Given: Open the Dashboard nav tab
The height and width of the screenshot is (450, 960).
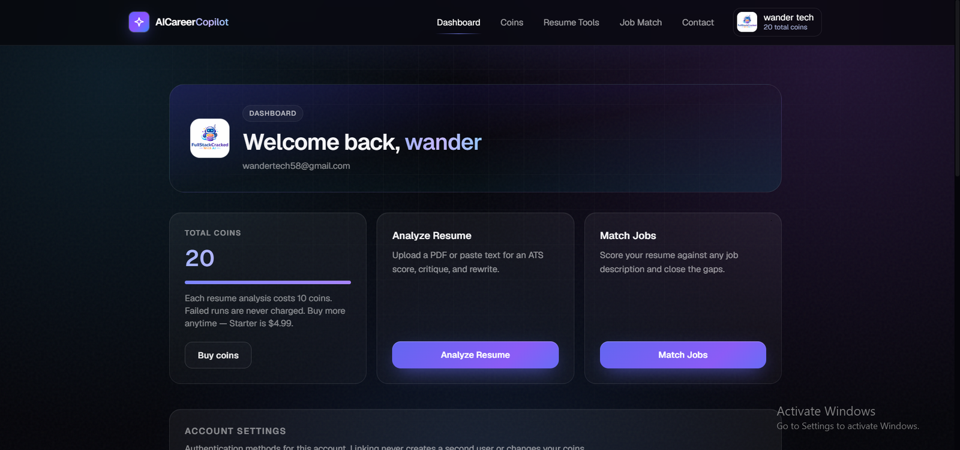Looking at the screenshot, I should pyautogui.click(x=458, y=23).
